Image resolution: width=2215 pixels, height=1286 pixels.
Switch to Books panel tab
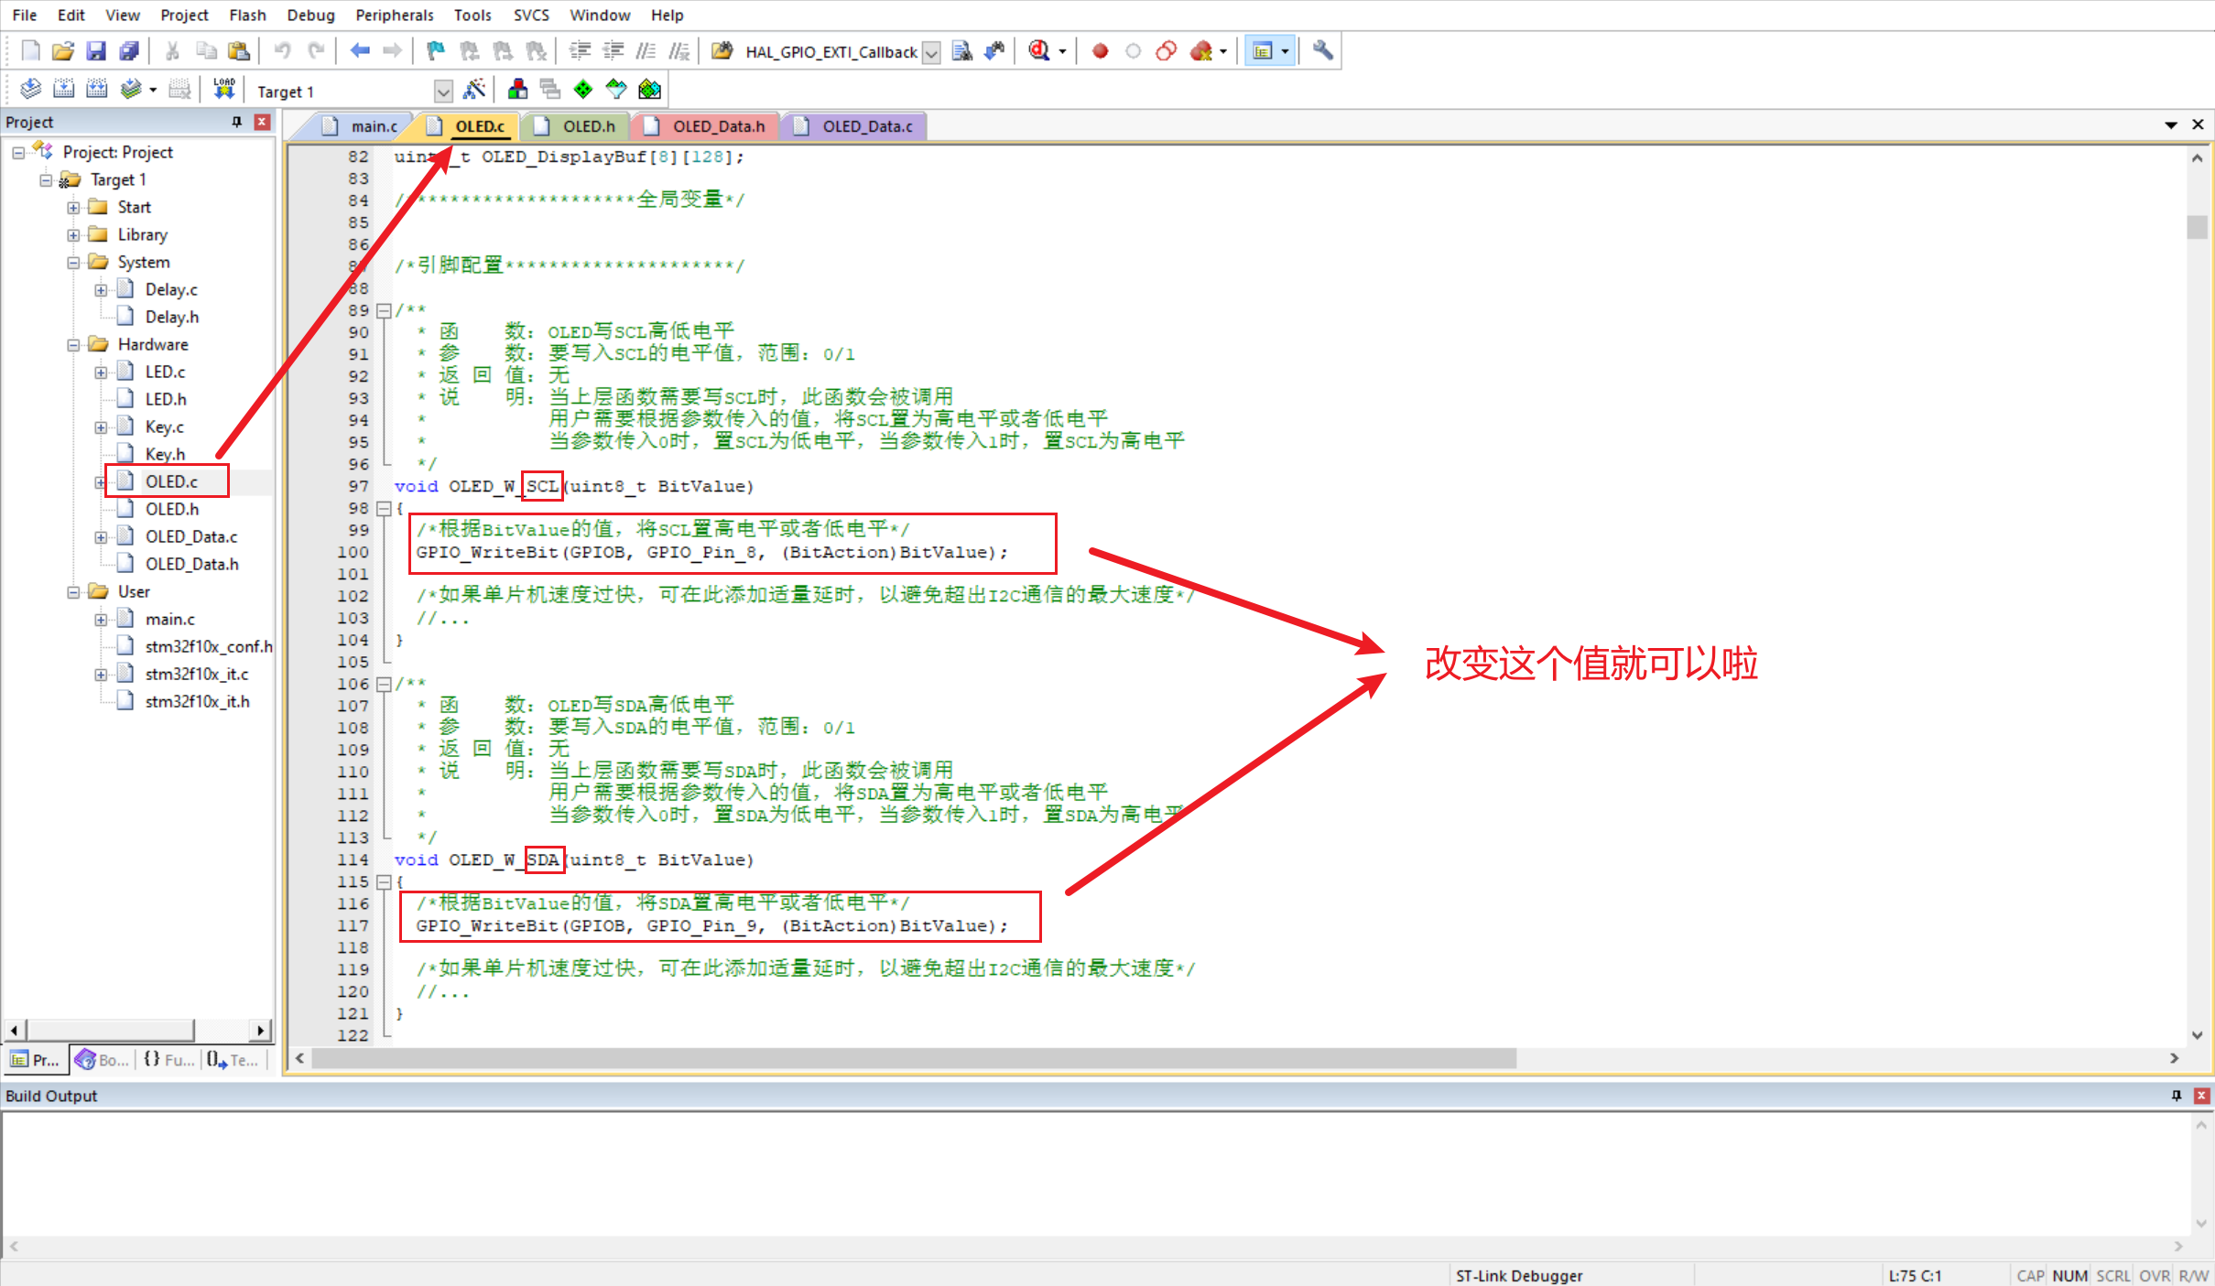(103, 1059)
